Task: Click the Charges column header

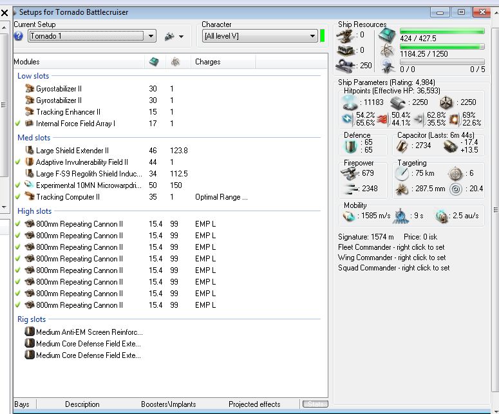Action: 223,61
